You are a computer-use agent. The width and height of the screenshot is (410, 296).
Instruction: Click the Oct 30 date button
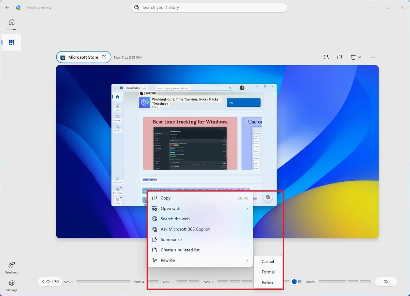click(50, 282)
